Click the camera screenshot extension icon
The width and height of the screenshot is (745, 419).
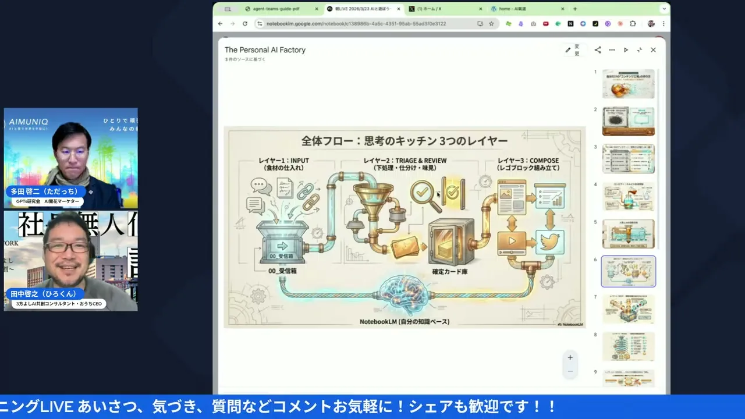tap(533, 24)
